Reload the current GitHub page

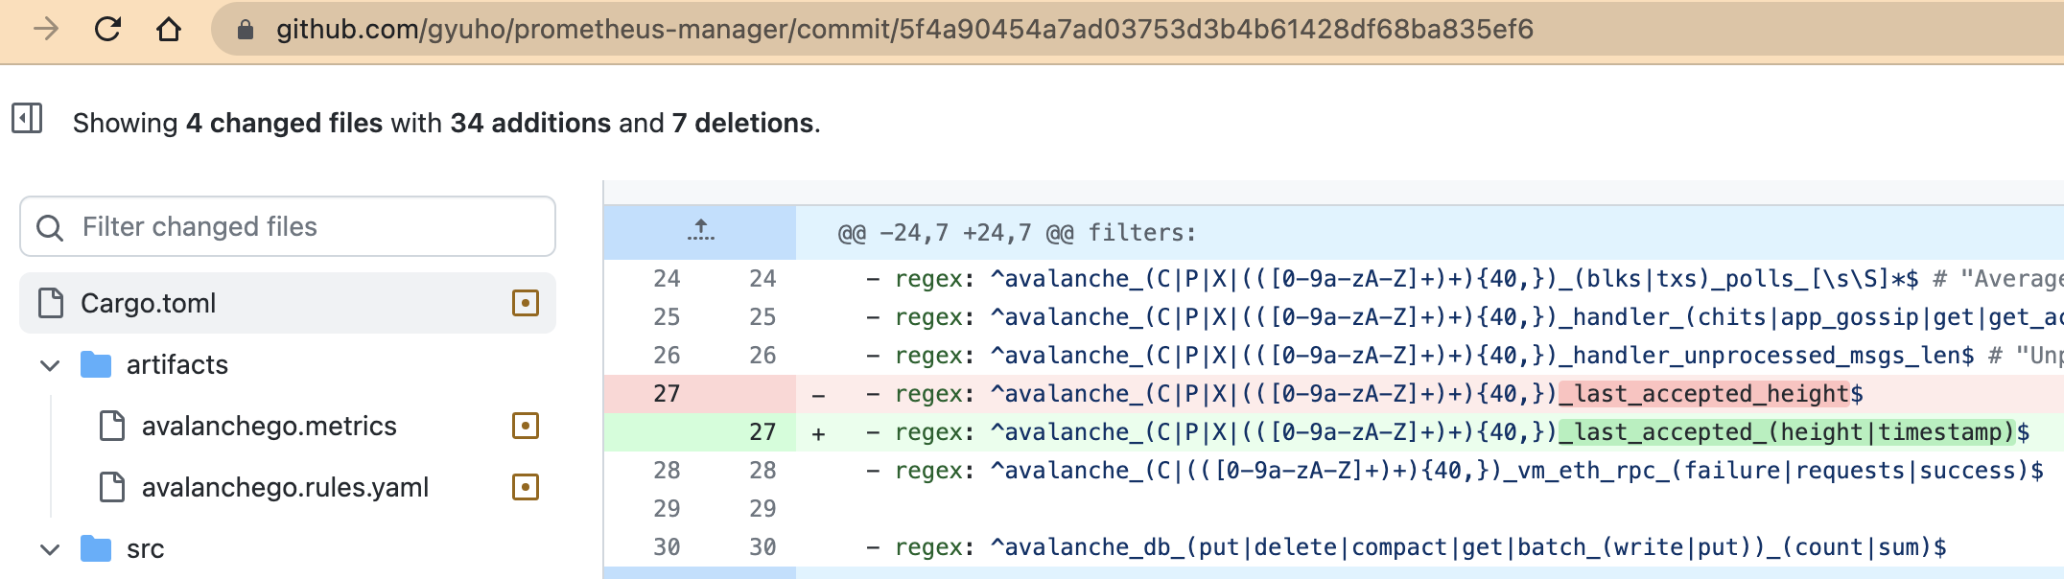click(x=107, y=30)
